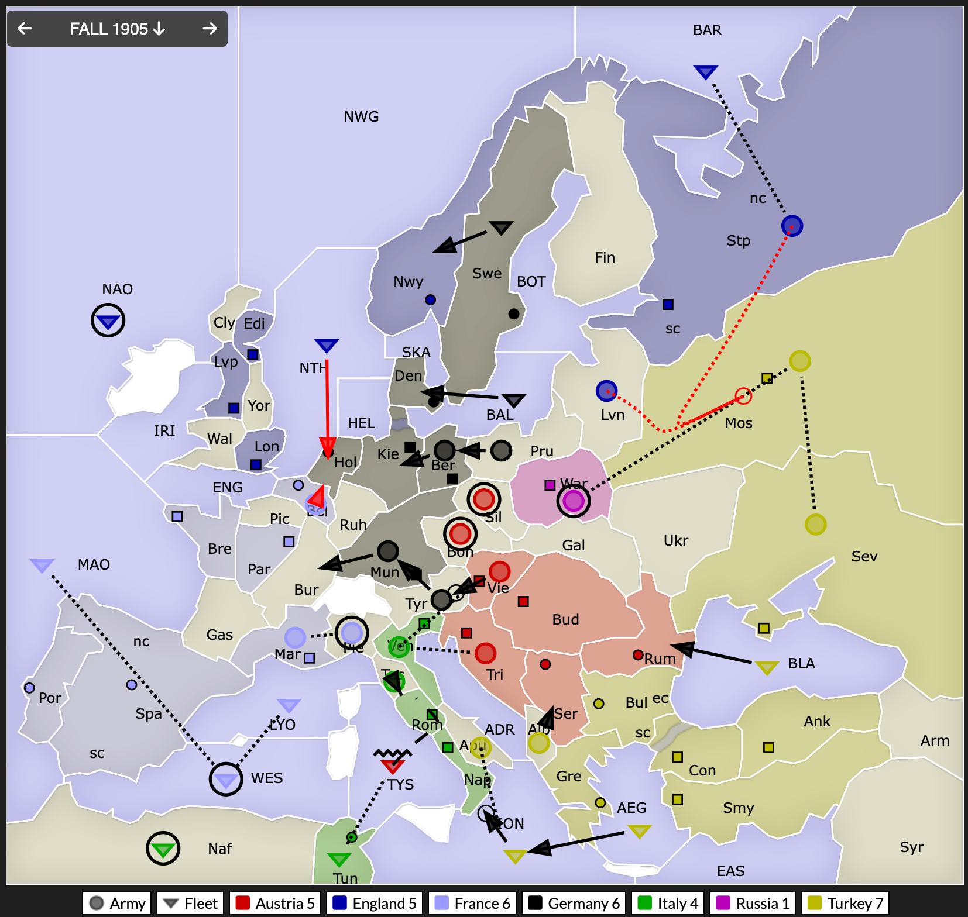
Task: Toggle the Fleet legend item
Action: (190, 903)
